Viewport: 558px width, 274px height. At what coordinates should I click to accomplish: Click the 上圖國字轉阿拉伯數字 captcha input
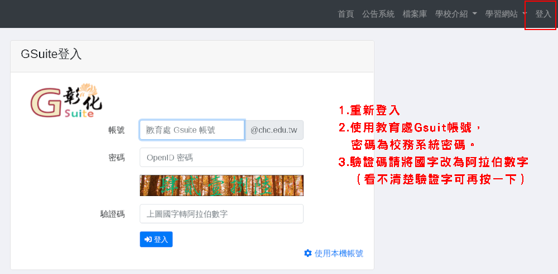tap(222, 214)
